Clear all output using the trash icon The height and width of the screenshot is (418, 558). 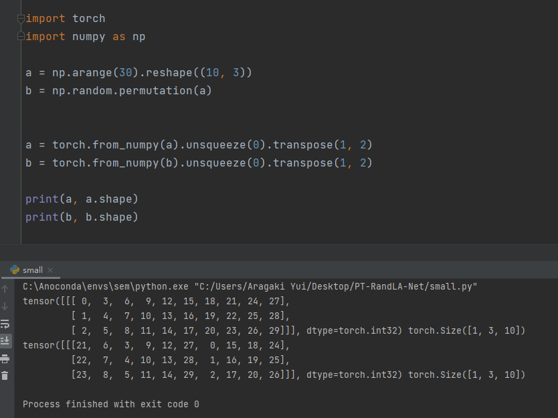pos(5,375)
